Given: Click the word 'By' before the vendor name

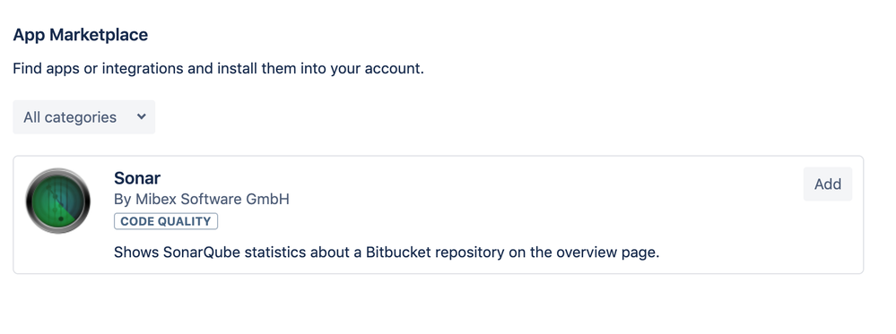Looking at the screenshot, I should coord(122,200).
